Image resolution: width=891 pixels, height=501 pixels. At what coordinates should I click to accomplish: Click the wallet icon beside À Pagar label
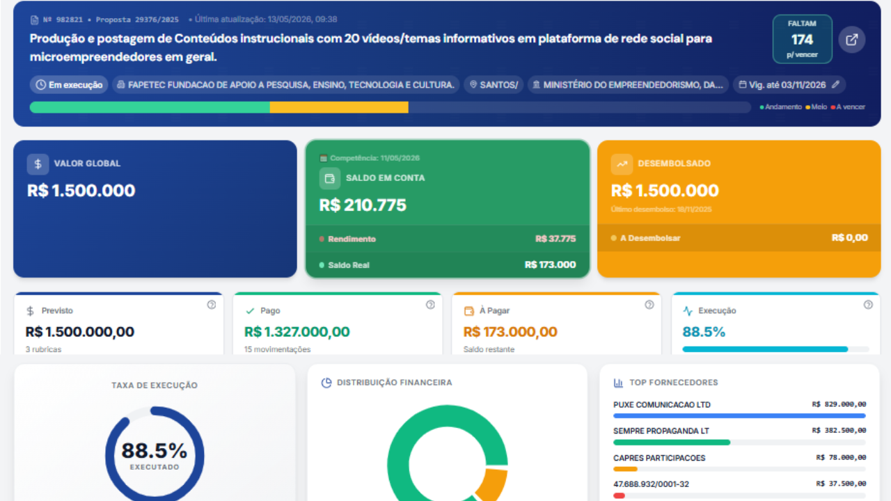pyautogui.click(x=468, y=311)
